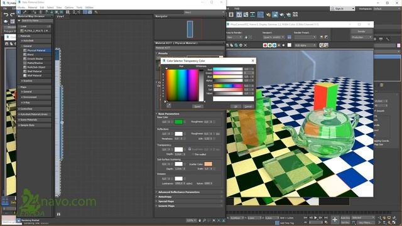Image resolution: width=402 pixels, height=226 pixels.
Task: Open Modes menu in Material Editor
Action: (21, 8)
